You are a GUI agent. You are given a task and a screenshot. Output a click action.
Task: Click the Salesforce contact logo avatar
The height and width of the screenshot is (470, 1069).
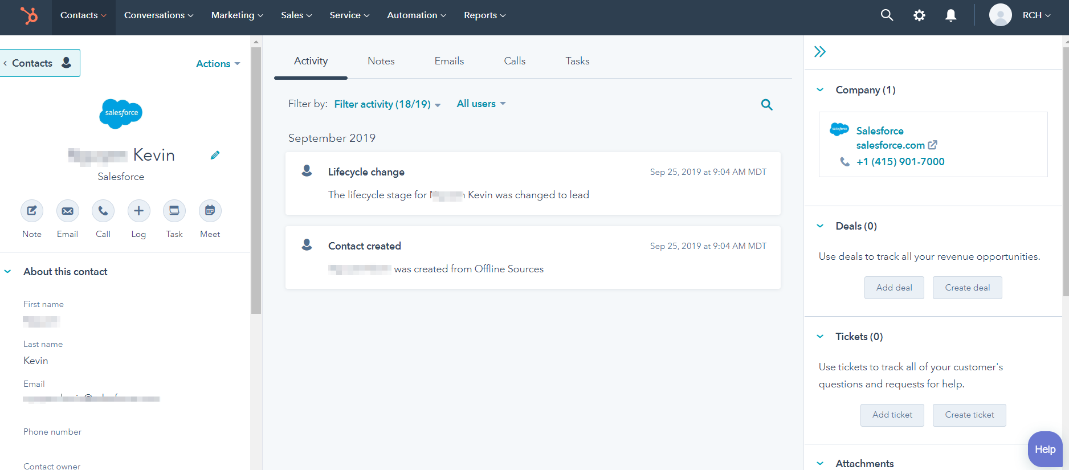121,113
